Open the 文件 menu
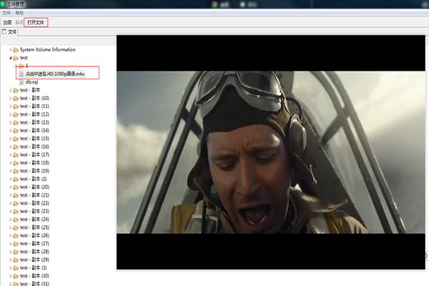Viewport: 429px width, 286px height. [6, 13]
